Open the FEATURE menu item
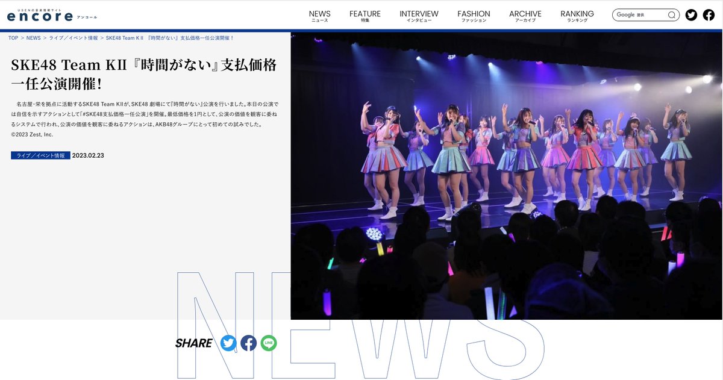 point(365,16)
